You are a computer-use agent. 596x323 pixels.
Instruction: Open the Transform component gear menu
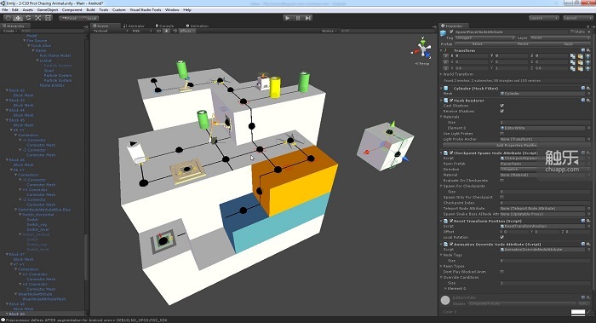pyautogui.click(x=588, y=50)
